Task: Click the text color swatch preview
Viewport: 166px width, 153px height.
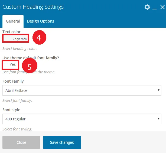Action: pyautogui.click(x=7, y=39)
